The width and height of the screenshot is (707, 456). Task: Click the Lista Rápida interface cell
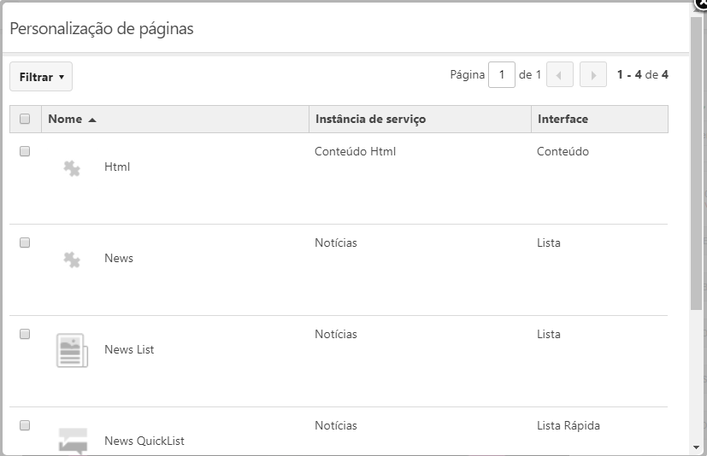pyautogui.click(x=569, y=426)
